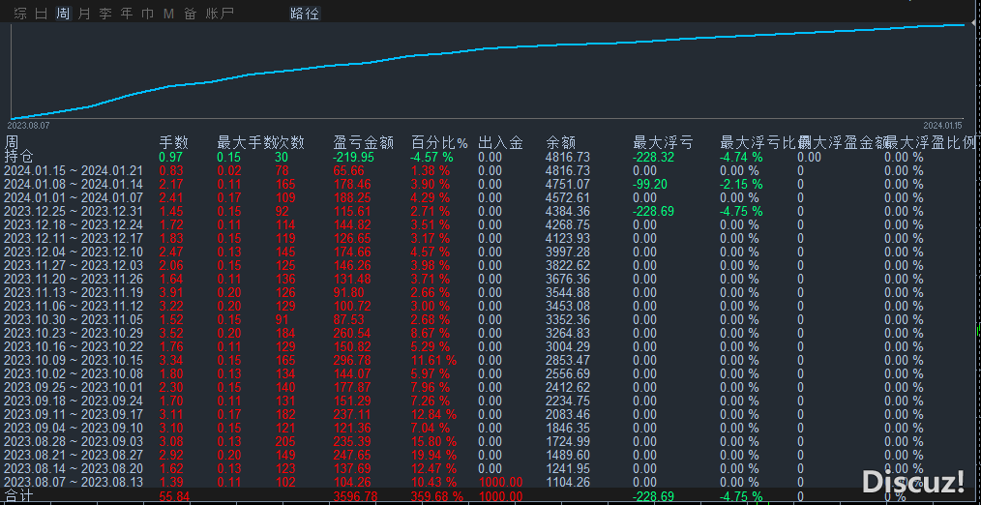Select the 2023.09.11 ~ 2023.09.17 week row
The height and width of the screenshot is (505, 981).
pos(74,414)
